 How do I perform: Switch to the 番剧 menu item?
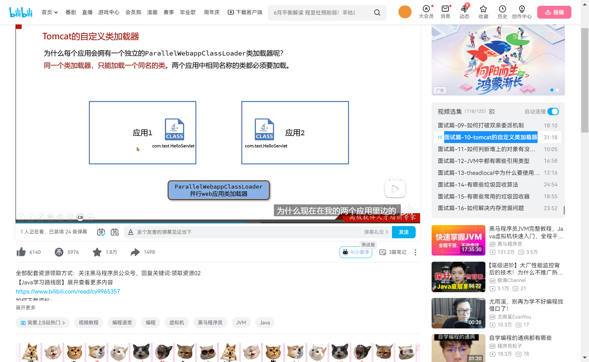point(70,12)
